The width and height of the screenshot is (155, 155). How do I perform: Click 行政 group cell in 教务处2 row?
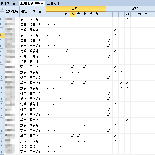click(24, 104)
